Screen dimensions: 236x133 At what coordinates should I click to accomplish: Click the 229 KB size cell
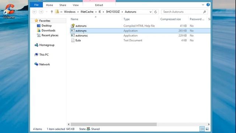click(183, 35)
